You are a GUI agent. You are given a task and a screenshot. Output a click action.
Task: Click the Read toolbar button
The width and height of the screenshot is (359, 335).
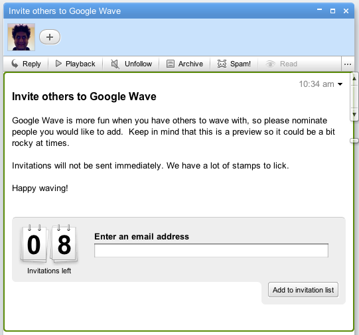pos(281,64)
